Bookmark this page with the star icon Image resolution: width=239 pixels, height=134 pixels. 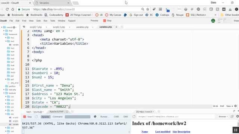[x=148, y=9]
